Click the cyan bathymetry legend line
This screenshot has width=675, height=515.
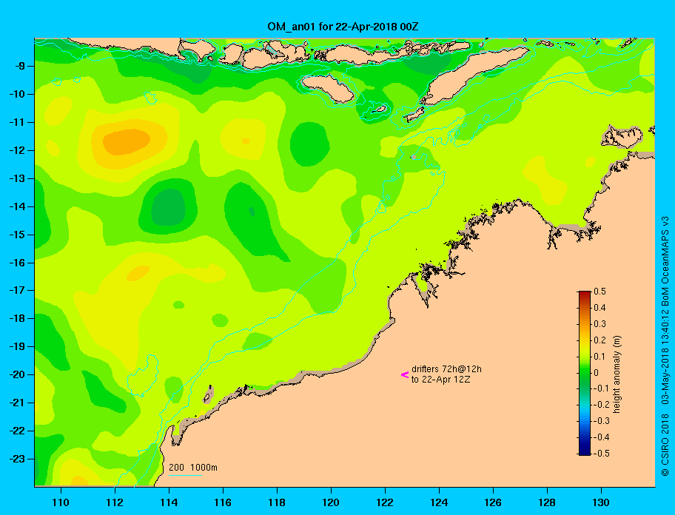coord(185,475)
